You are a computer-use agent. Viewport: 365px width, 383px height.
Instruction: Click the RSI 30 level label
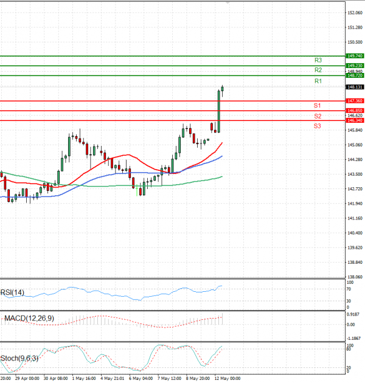point(349,301)
